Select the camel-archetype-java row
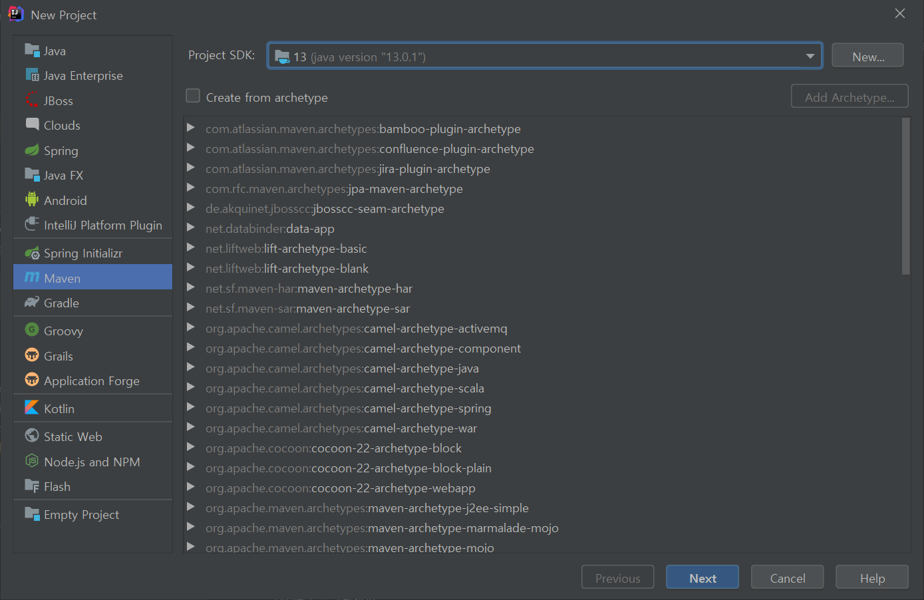924x600 pixels. point(541,368)
